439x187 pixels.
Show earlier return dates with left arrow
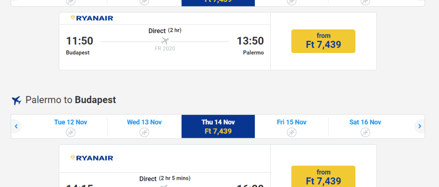16,126
